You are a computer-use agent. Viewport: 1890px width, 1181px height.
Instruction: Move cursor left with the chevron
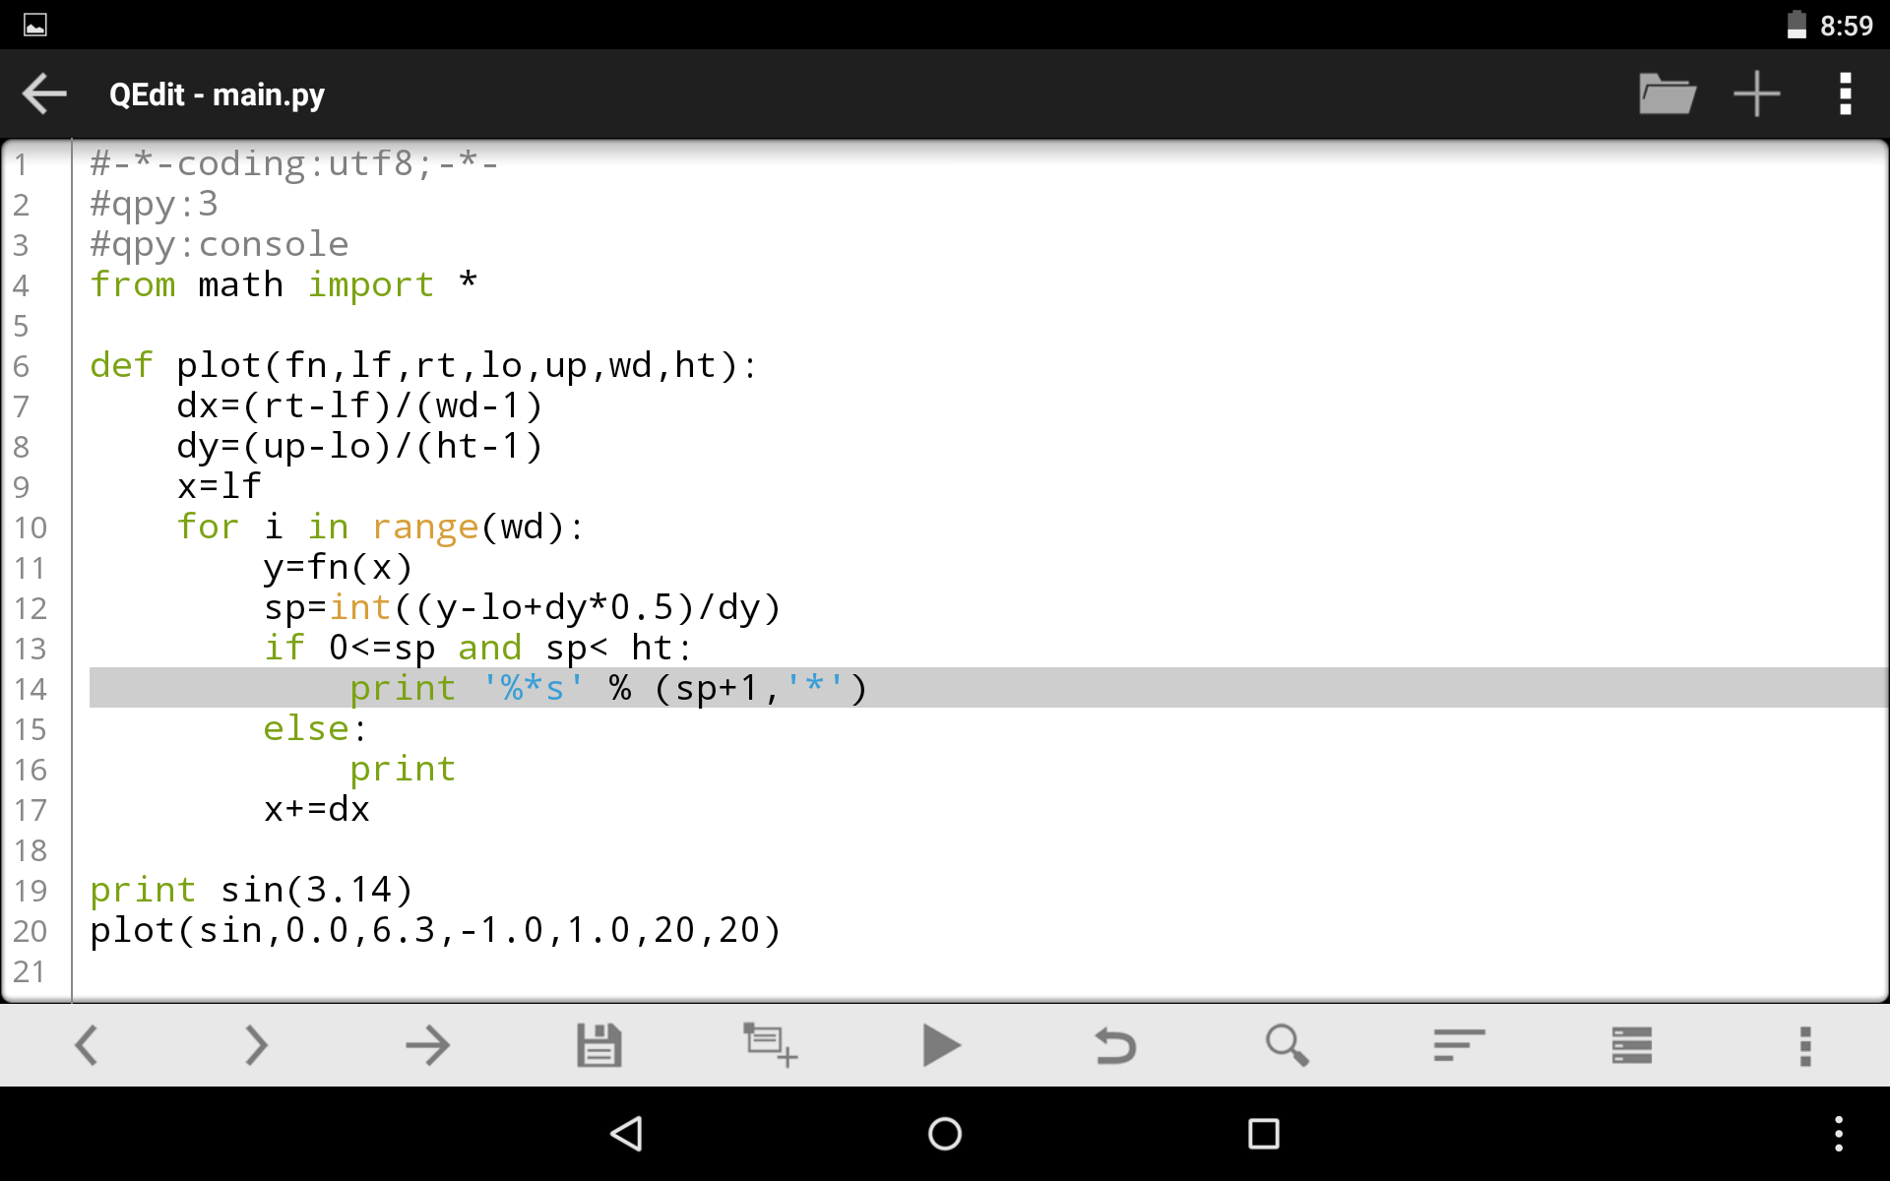tap(87, 1045)
